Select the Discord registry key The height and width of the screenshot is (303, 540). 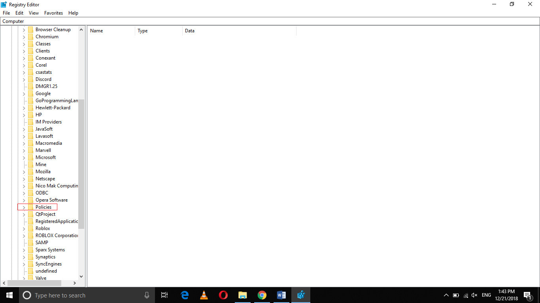tap(43, 79)
